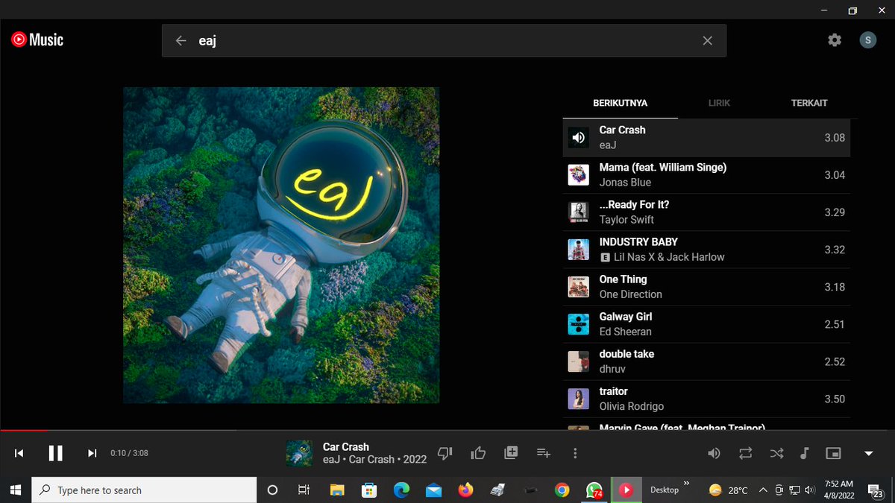Switch to the TERKAIT tab
This screenshot has width=895, height=503.
pyautogui.click(x=809, y=103)
